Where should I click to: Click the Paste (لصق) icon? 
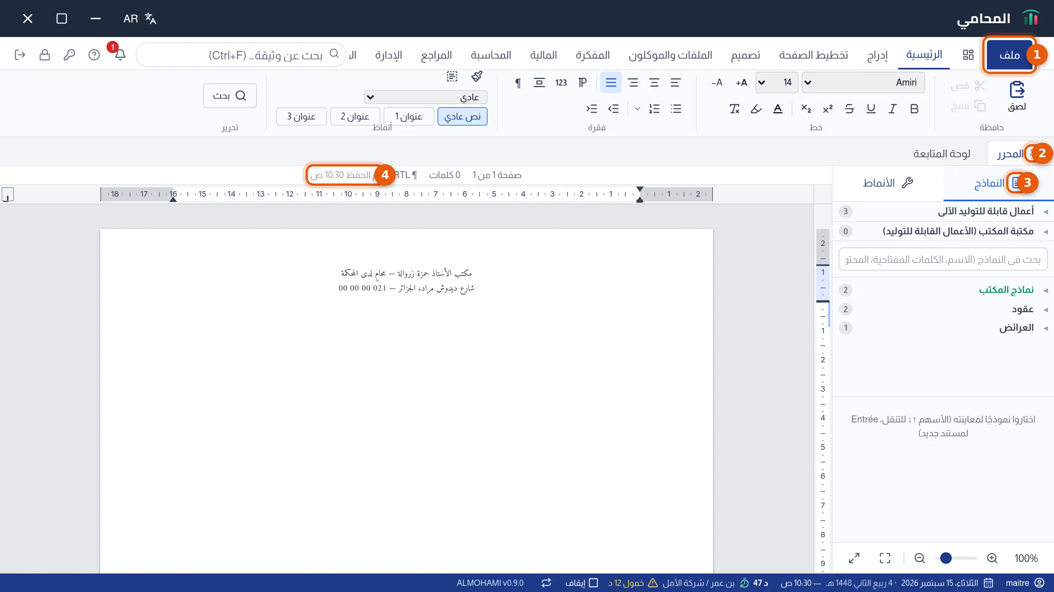pos(1017,89)
